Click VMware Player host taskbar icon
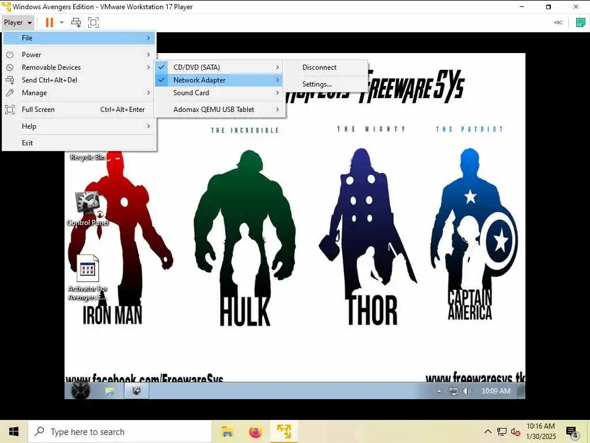 (x=284, y=431)
